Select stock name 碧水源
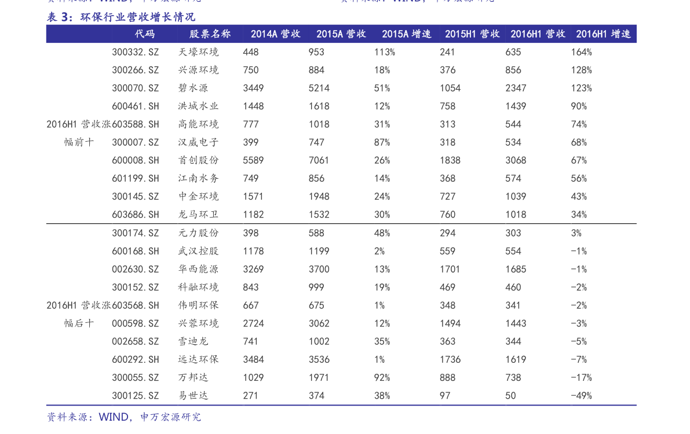690x434 pixels. [x=193, y=88]
